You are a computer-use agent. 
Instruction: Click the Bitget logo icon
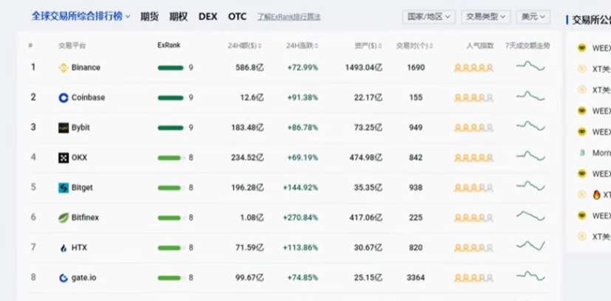pyautogui.click(x=63, y=188)
